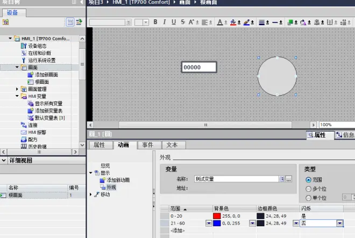Click the blue background color swatch
Screen dimensions: 355x238
coord(217,223)
